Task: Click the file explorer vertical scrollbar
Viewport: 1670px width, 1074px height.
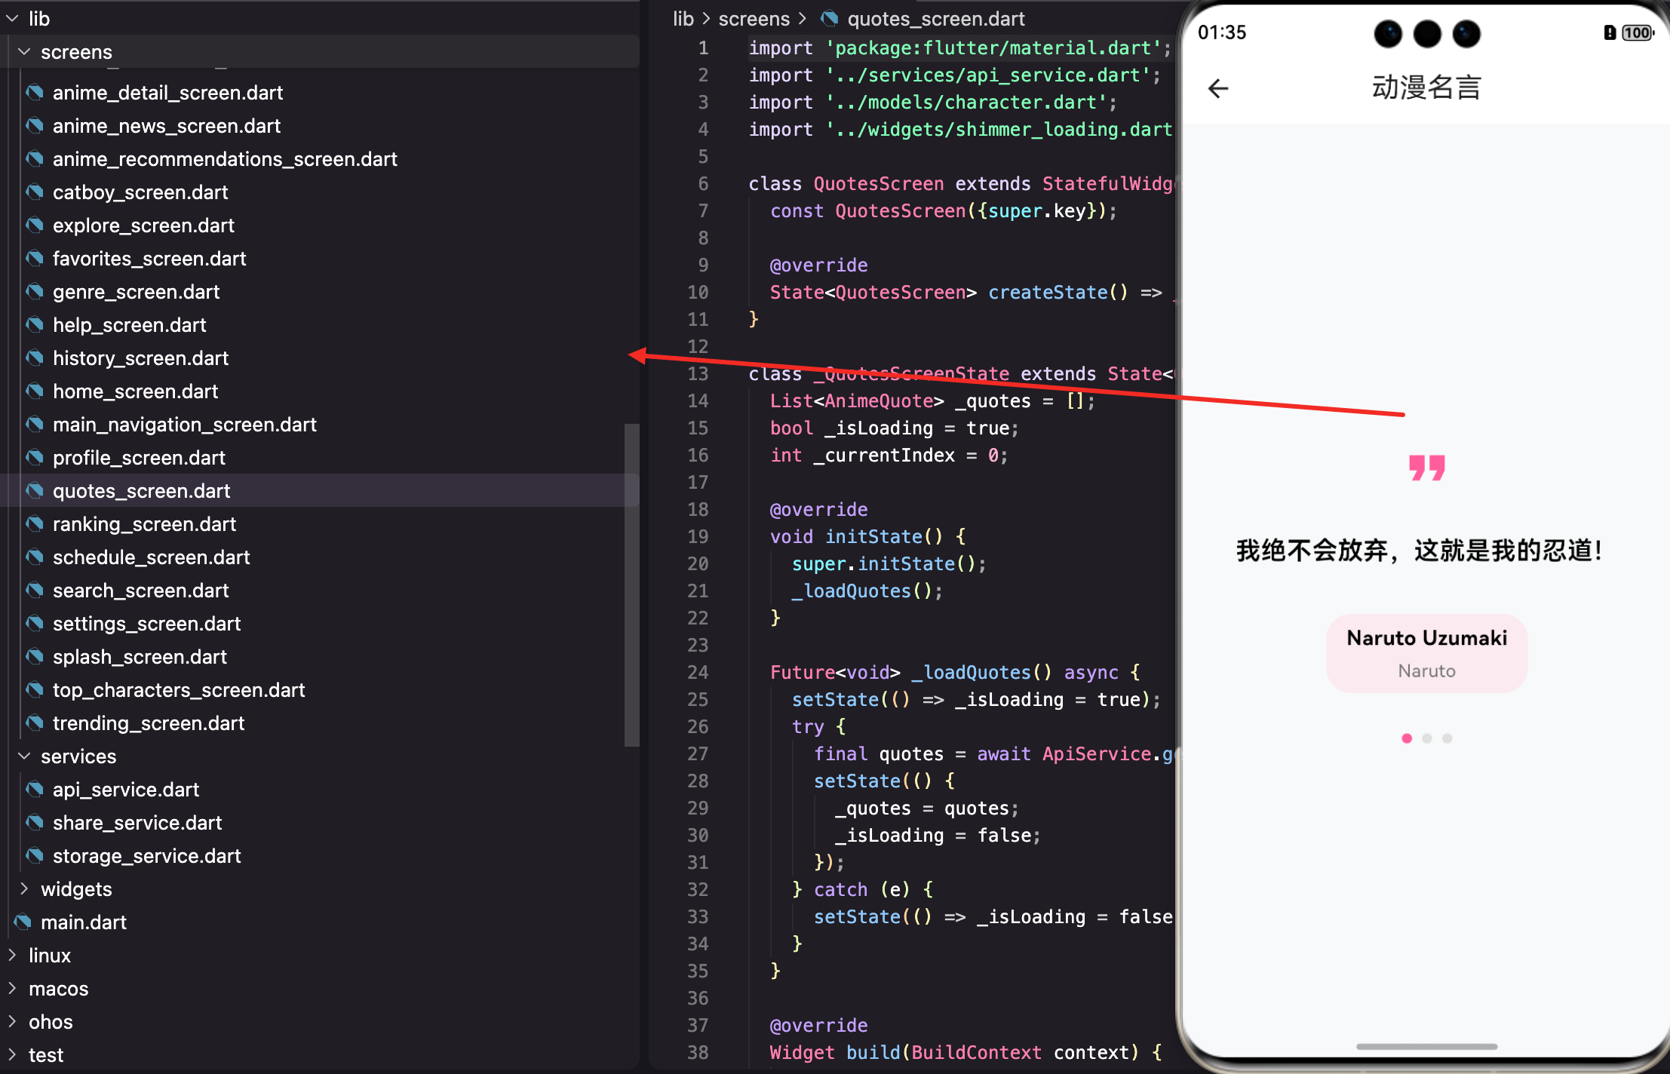Action: tap(631, 585)
